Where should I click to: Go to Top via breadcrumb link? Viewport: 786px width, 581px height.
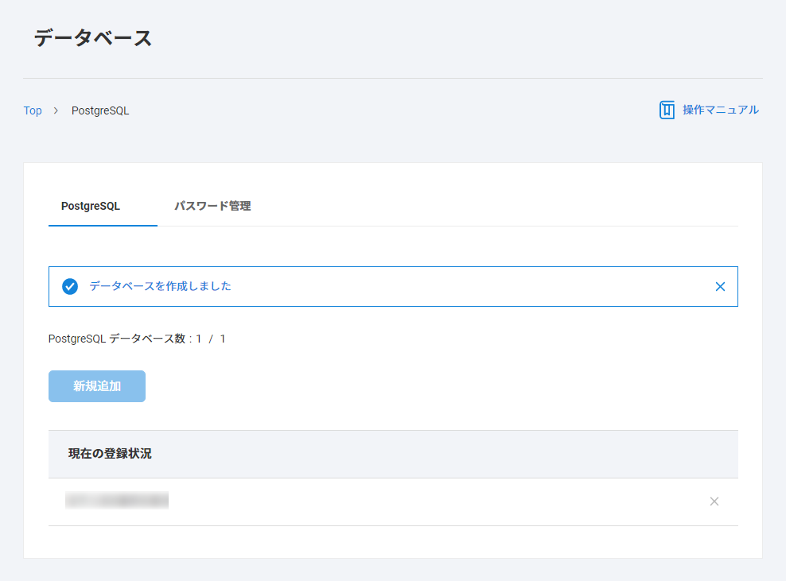pos(33,110)
